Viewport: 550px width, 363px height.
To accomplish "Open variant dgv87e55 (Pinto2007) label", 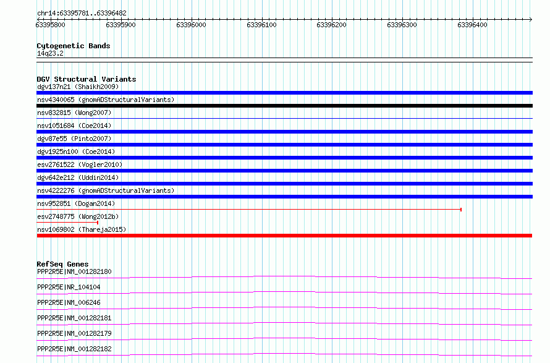I will tap(74, 139).
